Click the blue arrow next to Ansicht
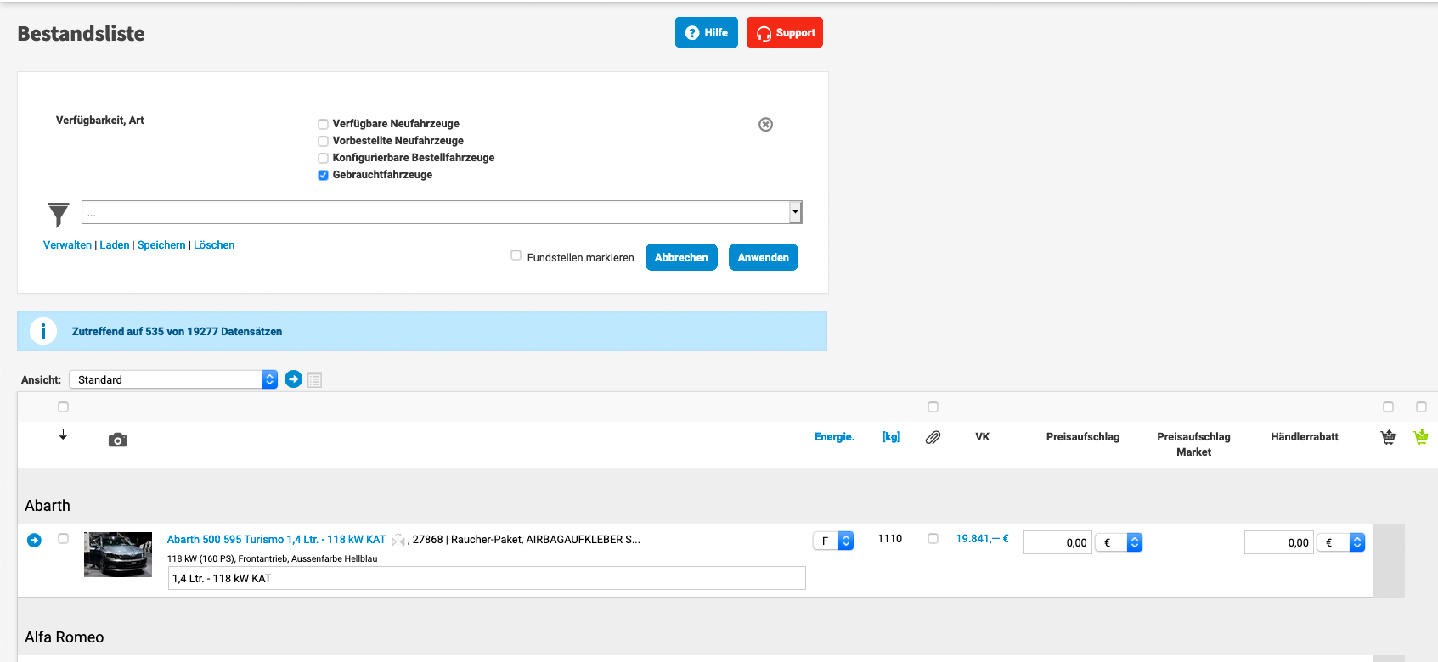 293,379
